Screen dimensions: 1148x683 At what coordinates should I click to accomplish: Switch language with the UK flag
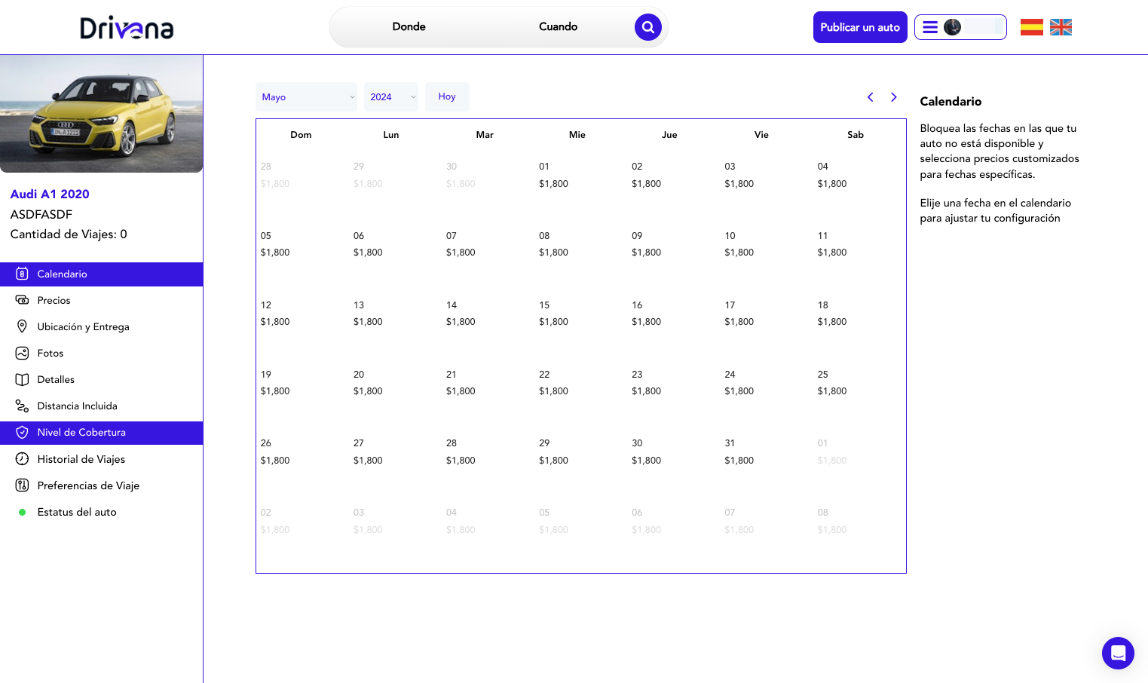click(1061, 27)
